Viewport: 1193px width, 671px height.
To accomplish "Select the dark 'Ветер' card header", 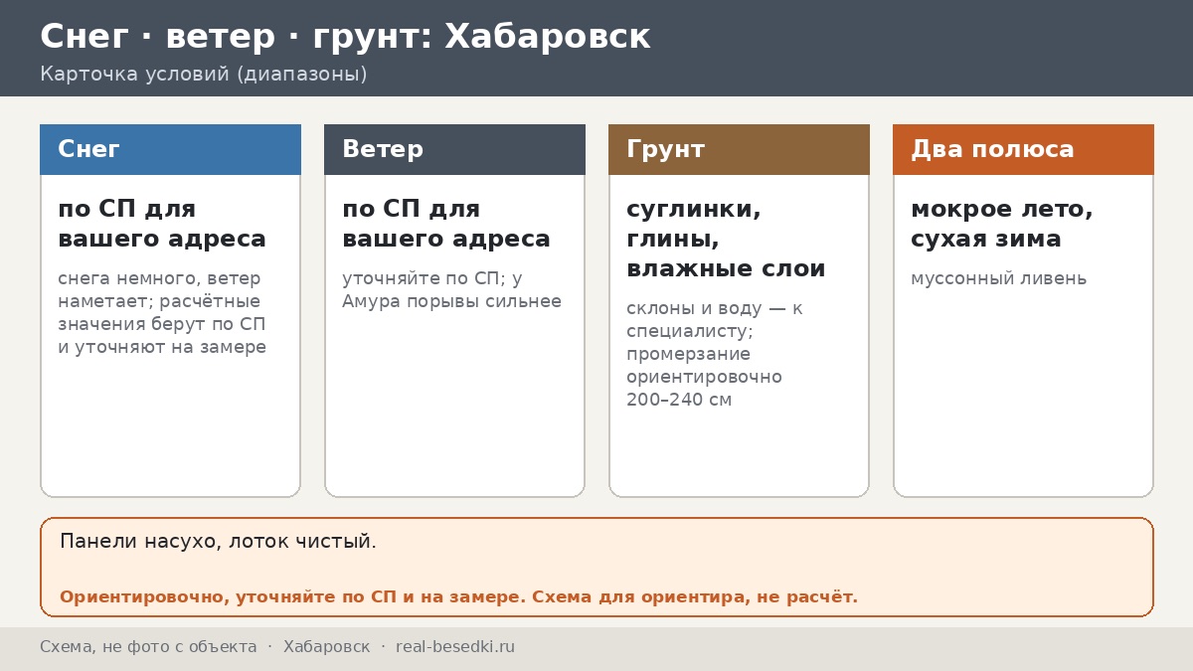I will (x=454, y=149).
